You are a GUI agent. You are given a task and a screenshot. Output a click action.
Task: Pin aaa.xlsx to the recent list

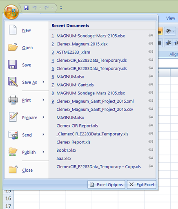(151, 158)
